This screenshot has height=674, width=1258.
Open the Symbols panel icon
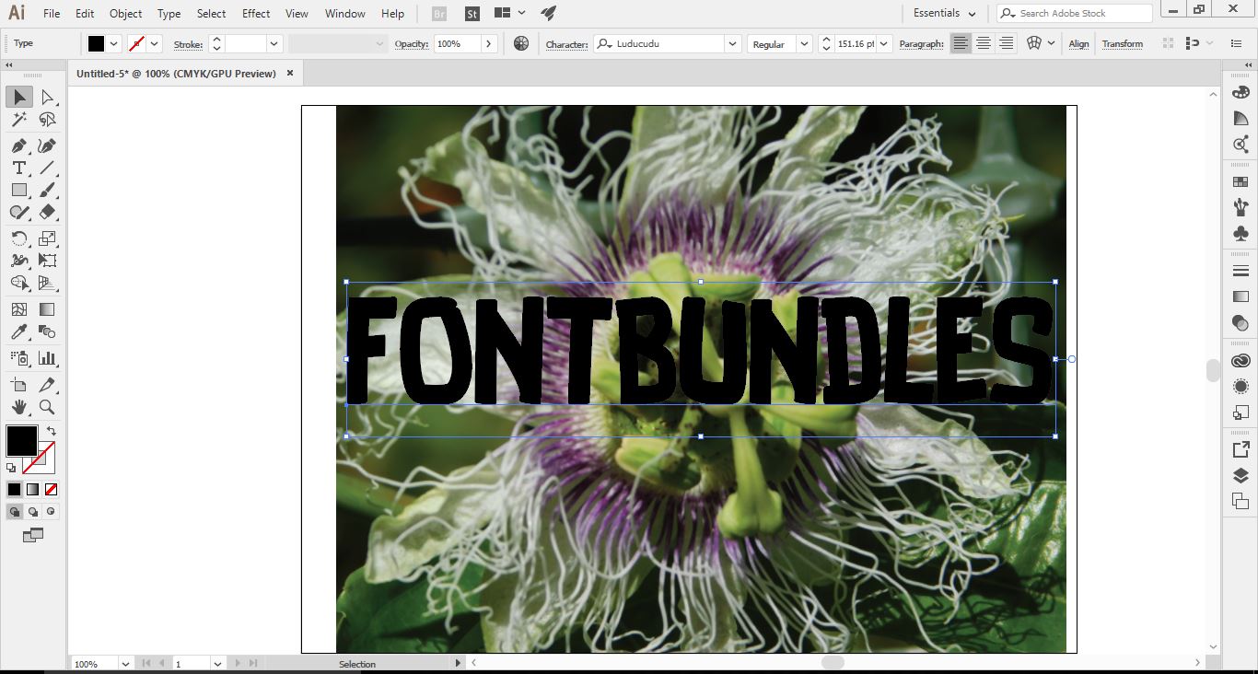(x=1240, y=233)
